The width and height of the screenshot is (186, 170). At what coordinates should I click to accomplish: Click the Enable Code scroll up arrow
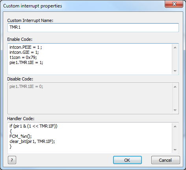coord(175,48)
